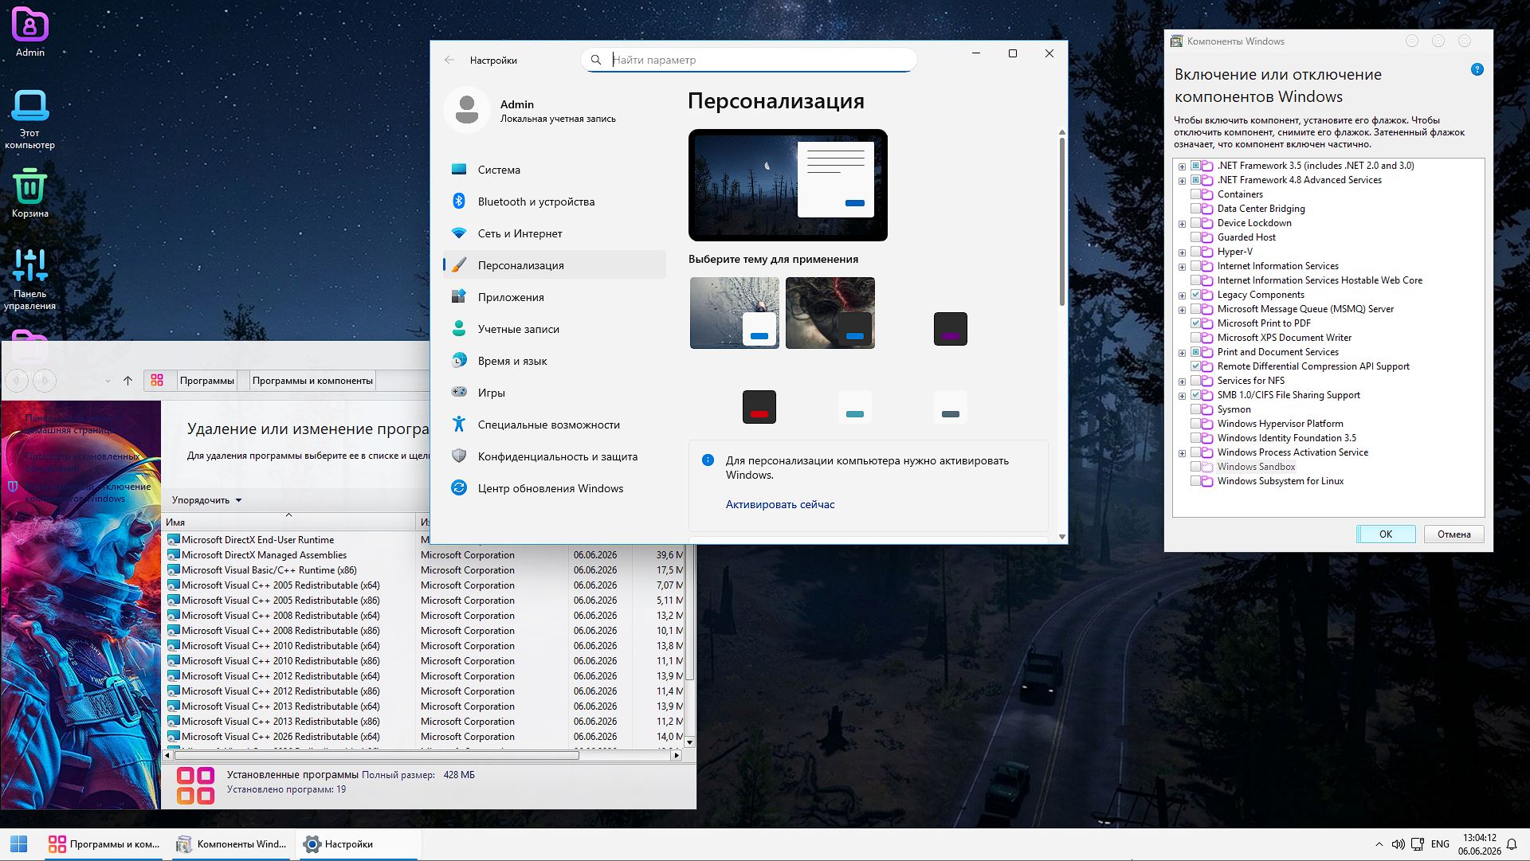Open the 'Этот компьютер' desktop icon
Image resolution: width=1530 pixels, height=861 pixels.
[x=30, y=119]
